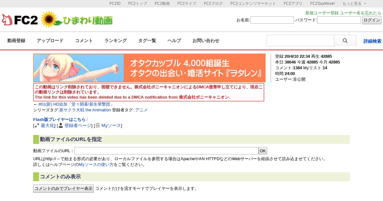
Task: Open FC2コンテンツマーケット link
Action: (253, 4)
